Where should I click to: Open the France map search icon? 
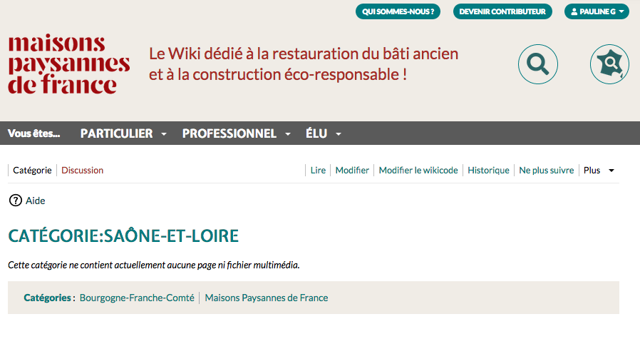(x=609, y=65)
